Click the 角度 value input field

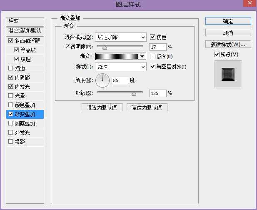click(120, 80)
